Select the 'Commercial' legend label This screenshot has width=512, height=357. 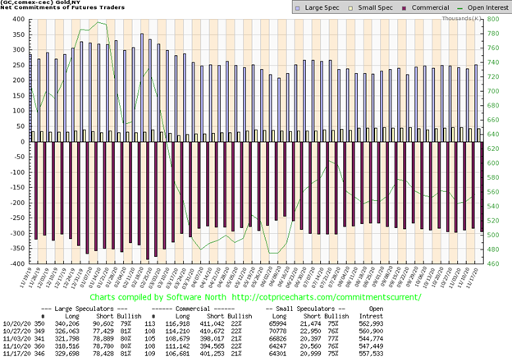click(x=430, y=7)
